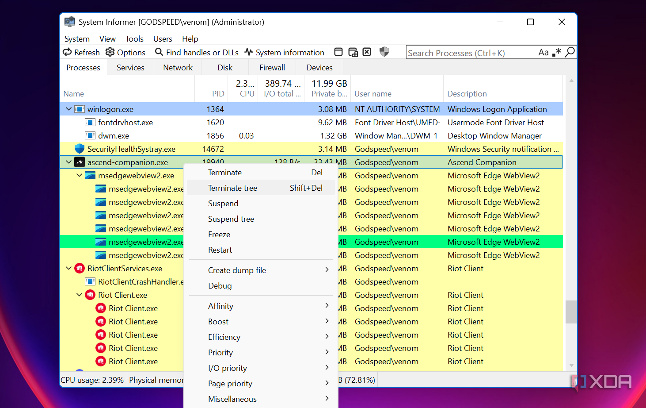Open the Page priority submenu

coord(261,384)
